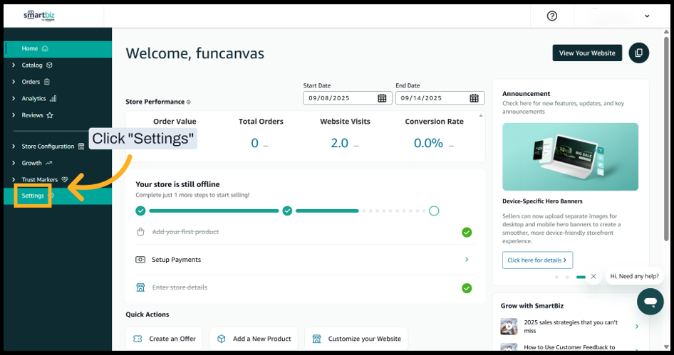Click Create an Offer quick action
Viewport: 674px width, 355px height.
165,339
